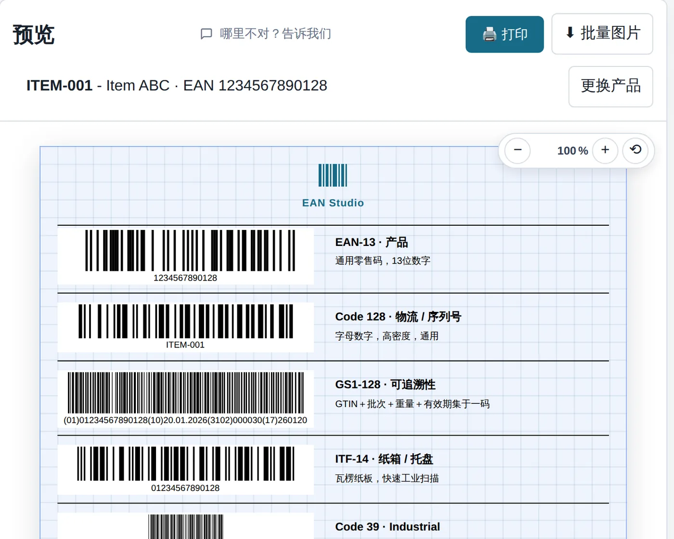Click the GTIN + 批次 + 重量 description
This screenshot has height=539, width=674.
pos(413,404)
